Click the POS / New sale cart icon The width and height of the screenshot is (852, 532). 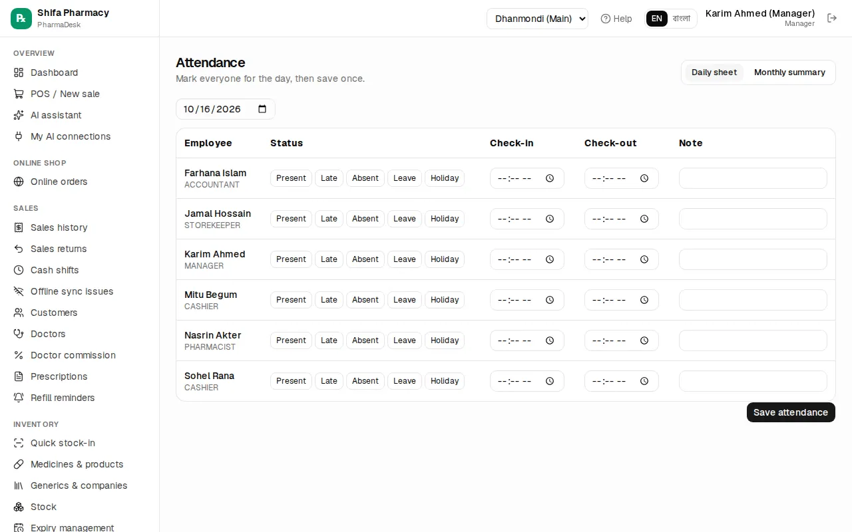[19, 94]
